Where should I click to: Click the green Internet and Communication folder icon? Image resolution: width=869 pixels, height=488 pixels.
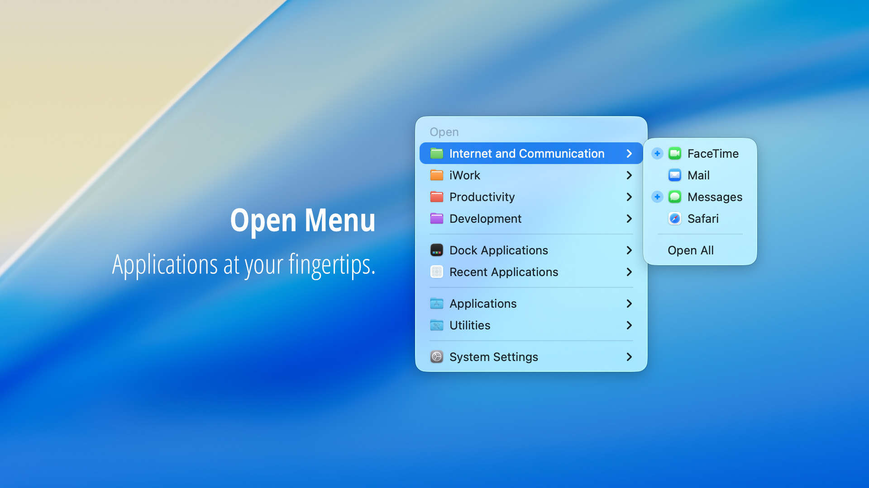pos(437,154)
